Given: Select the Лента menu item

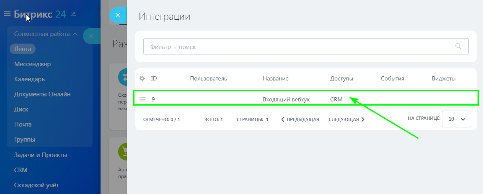Looking at the screenshot, I should (23, 49).
